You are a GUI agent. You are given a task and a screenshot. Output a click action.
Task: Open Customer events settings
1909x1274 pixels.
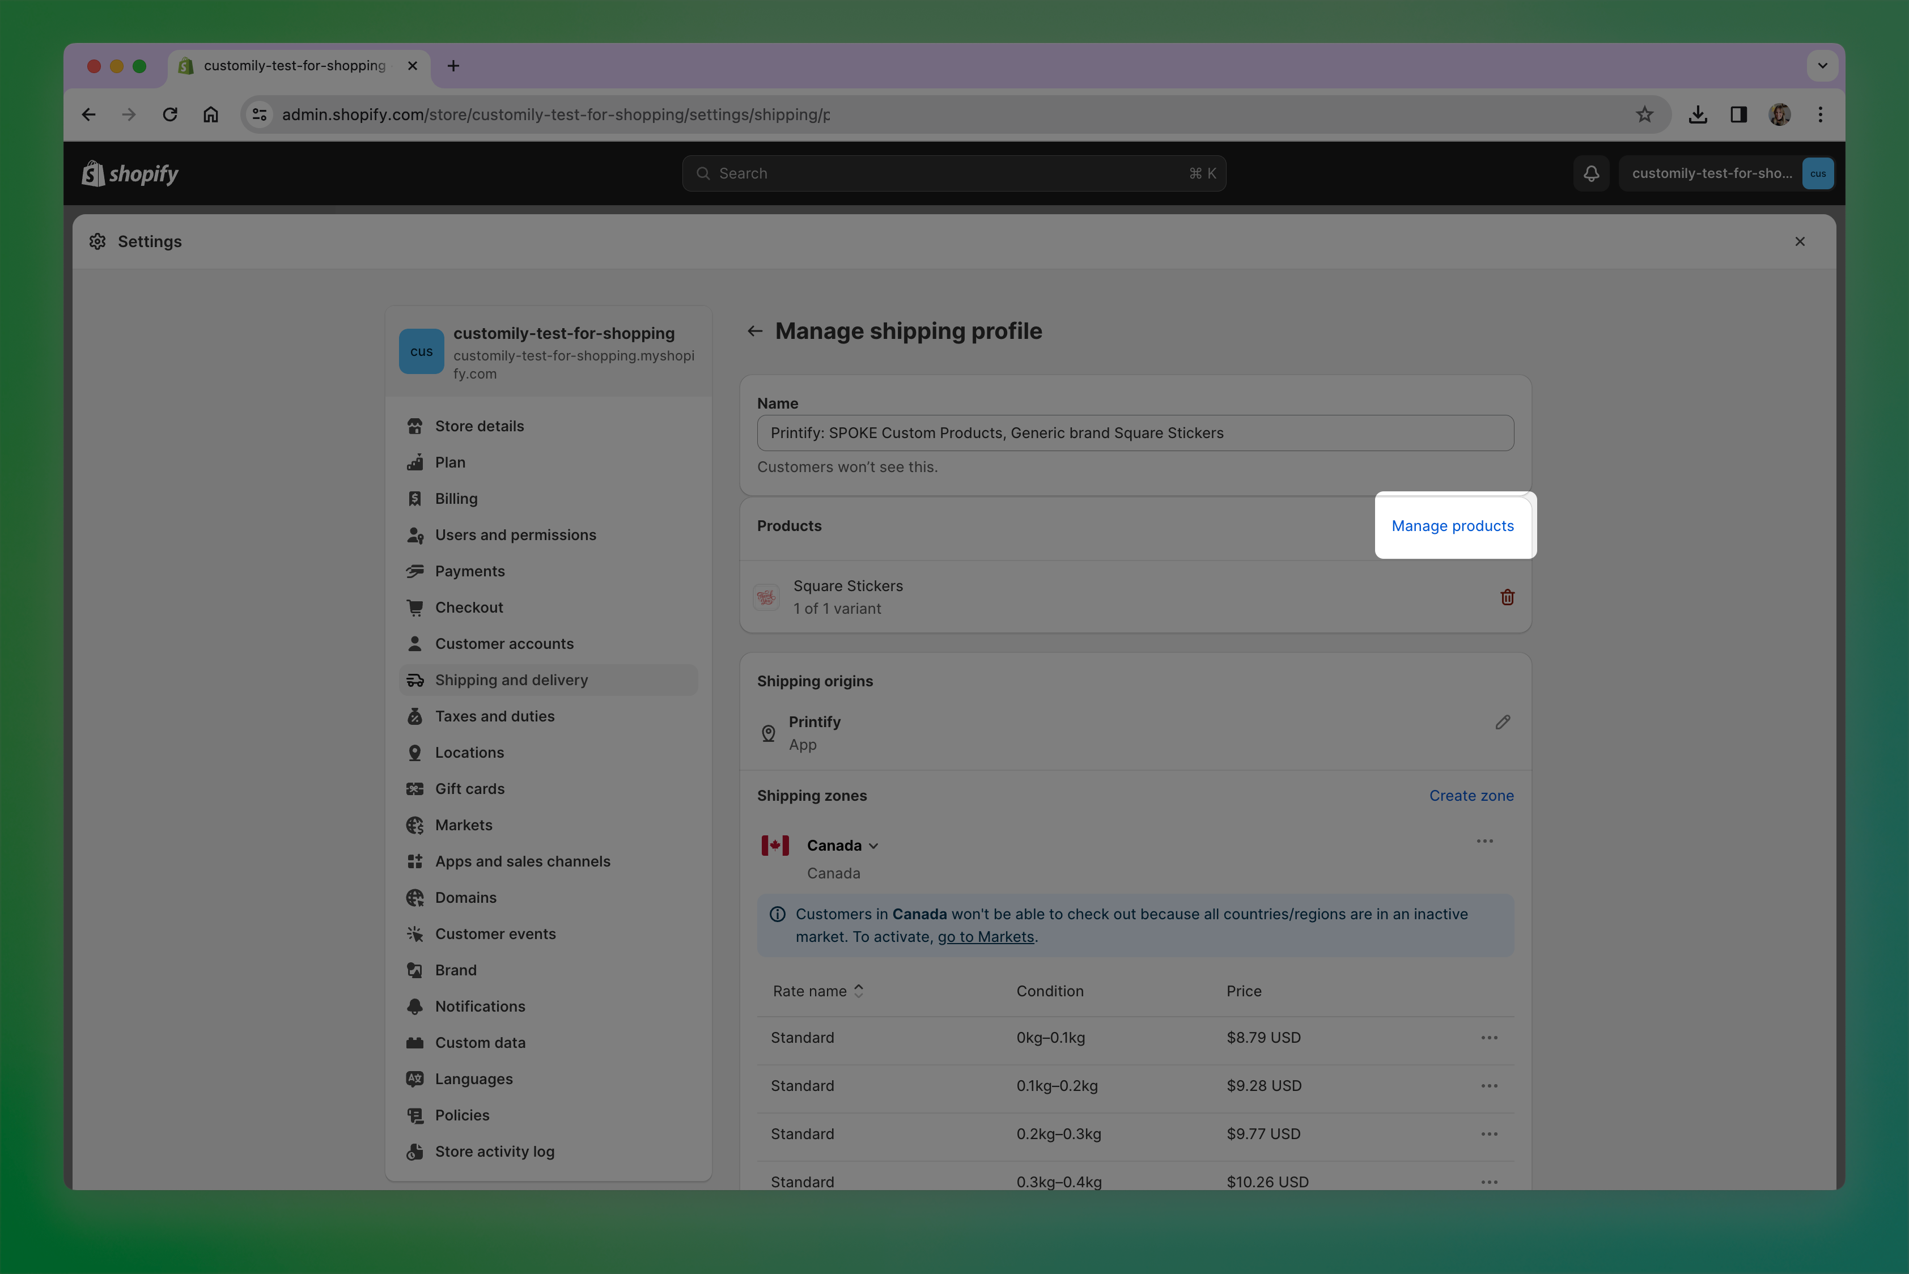(x=549, y=935)
